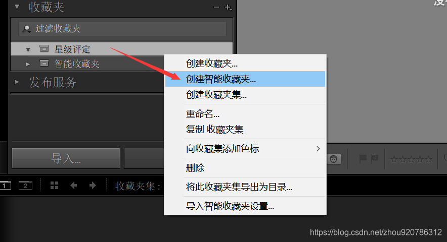The image size is (447, 242).
Task: Go back with the left arrow icon
Action: [73, 186]
